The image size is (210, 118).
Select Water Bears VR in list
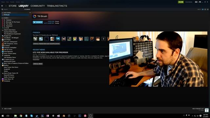coord(9,79)
